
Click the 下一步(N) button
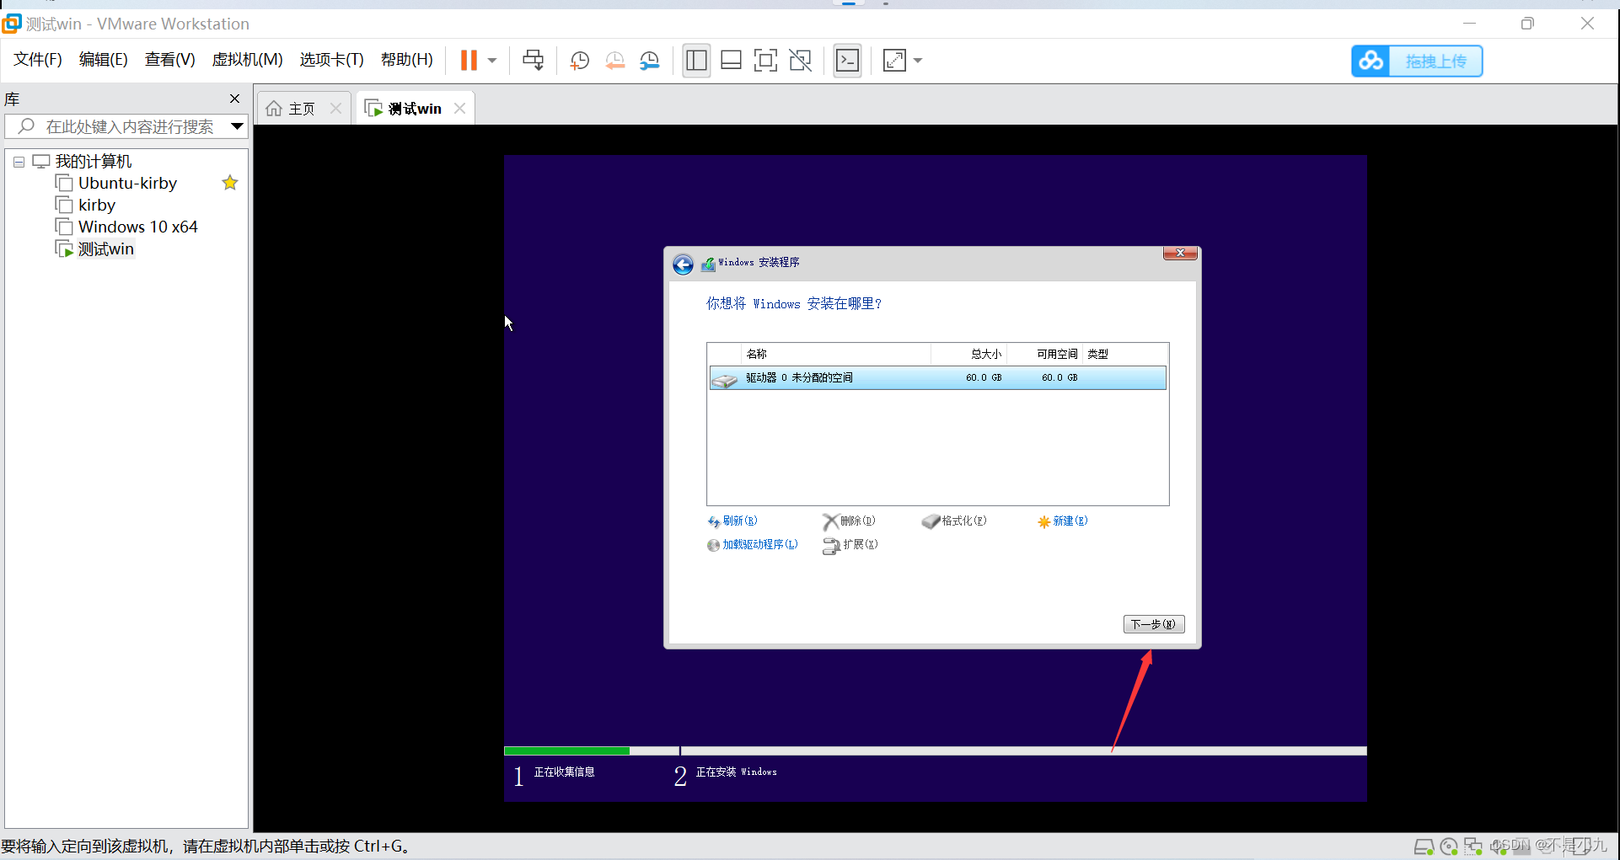[1154, 624]
